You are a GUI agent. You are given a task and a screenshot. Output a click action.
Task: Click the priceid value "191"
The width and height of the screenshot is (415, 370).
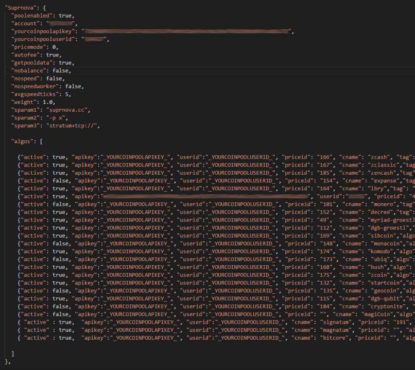pyautogui.click(x=401, y=322)
